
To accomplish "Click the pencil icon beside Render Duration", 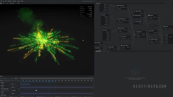I will point(10,84).
